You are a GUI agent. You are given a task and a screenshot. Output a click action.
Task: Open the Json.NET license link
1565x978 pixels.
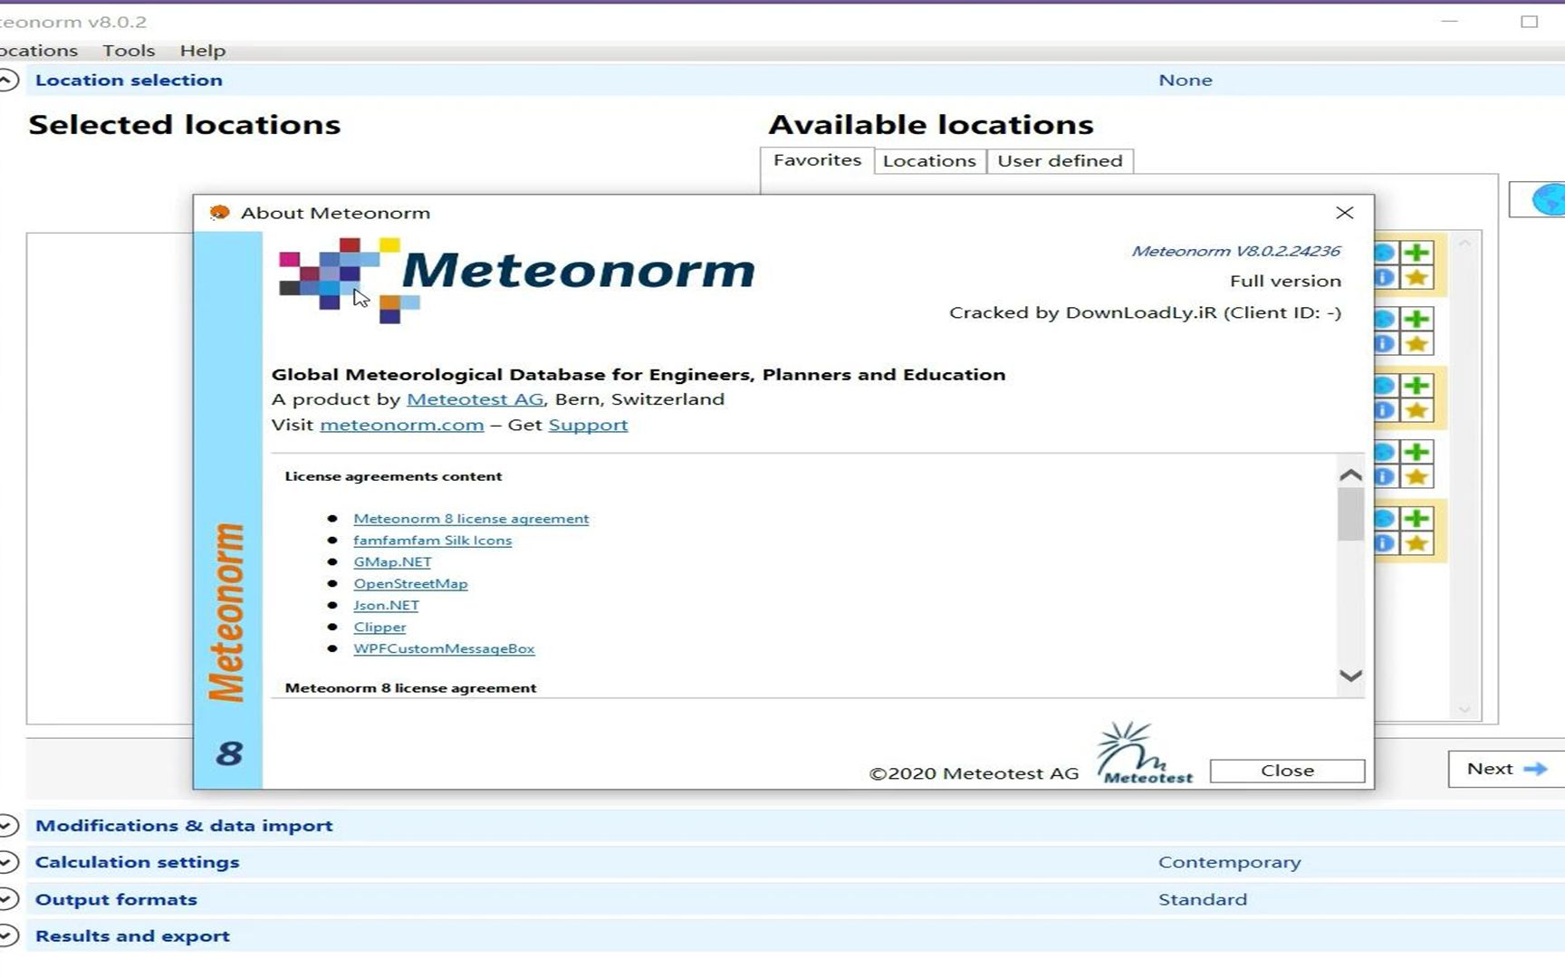[x=386, y=606]
